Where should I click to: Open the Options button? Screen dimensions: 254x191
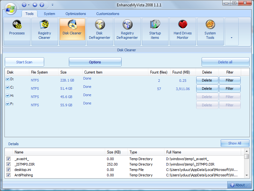coord(95,62)
